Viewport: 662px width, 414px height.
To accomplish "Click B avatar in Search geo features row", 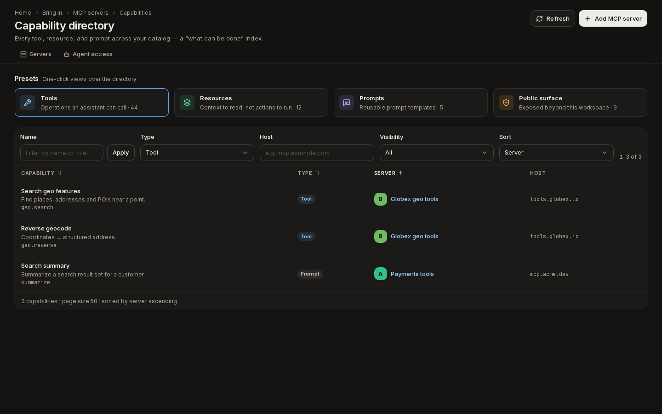I will [x=381, y=199].
